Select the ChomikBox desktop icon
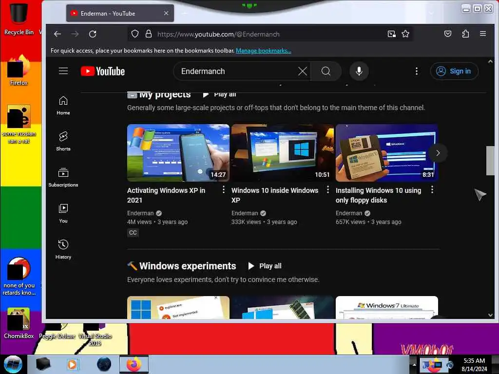The height and width of the screenshot is (374, 499). coord(19,323)
